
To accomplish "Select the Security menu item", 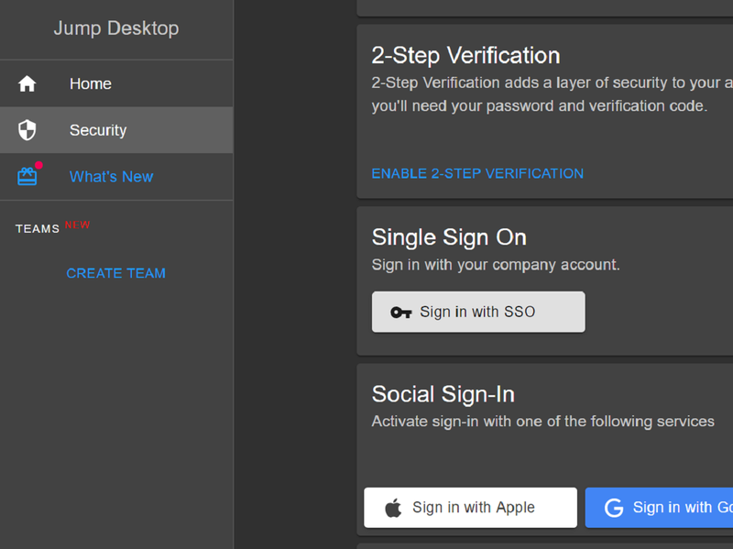I will [x=98, y=130].
